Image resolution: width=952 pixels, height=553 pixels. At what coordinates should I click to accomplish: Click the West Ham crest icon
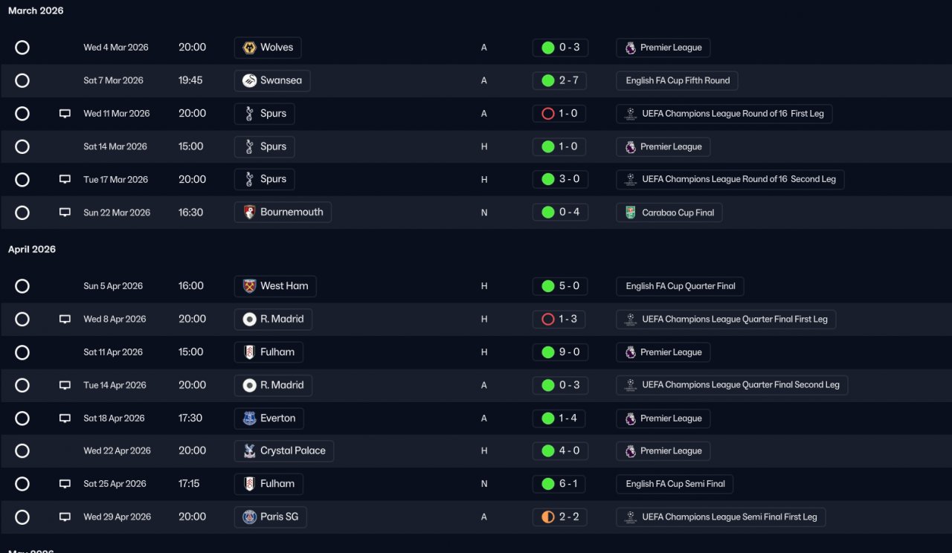pyautogui.click(x=250, y=286)
